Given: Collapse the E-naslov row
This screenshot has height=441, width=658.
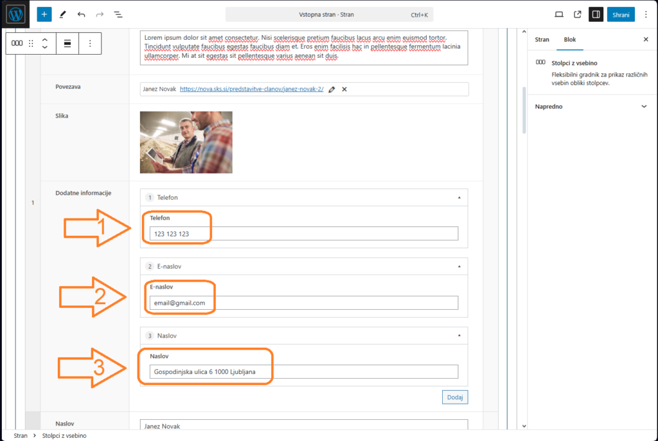Looking at the screenshot, I should click(459, 266).
